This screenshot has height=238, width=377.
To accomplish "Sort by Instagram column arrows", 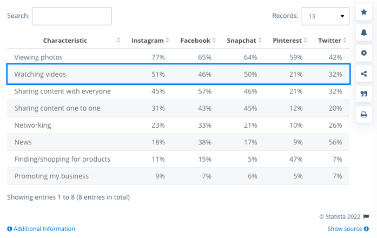I will [x=168, y=41].
